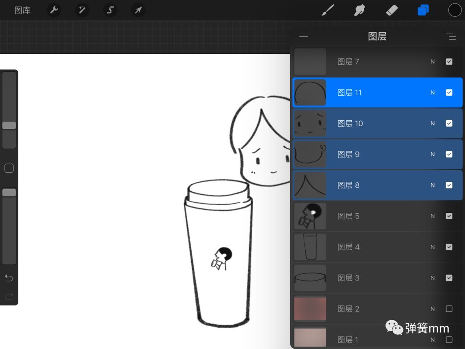
Task: Close the Layers panel via layers icon
Action: click(423, 10)
